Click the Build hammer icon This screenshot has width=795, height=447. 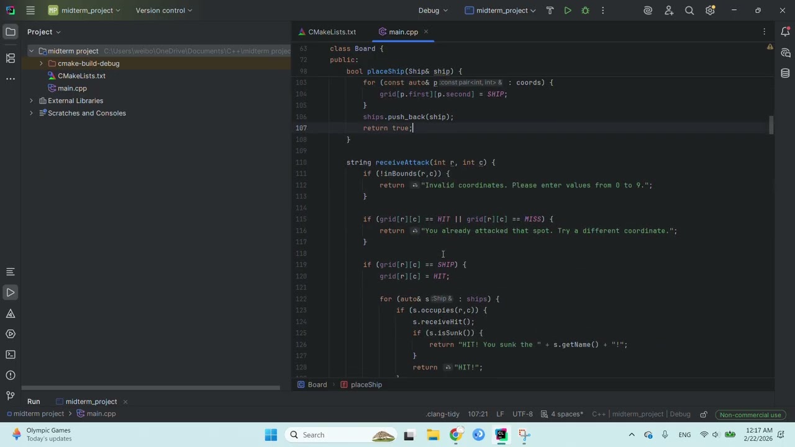(550, 11)
